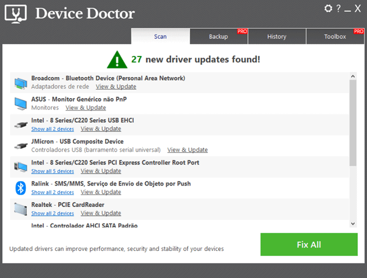Click the JMicron USB plug icon
This screenshot has height=278, width=367.
coord(20,146)
